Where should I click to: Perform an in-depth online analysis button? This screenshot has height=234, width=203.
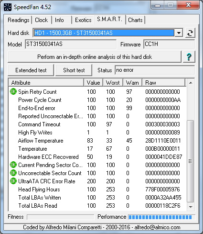(x=95, y=57)
